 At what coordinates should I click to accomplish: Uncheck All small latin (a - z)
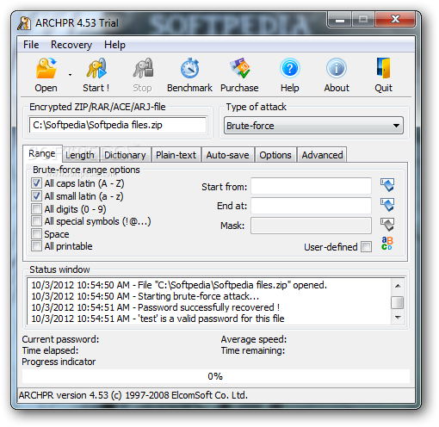[x=36, y=196]
